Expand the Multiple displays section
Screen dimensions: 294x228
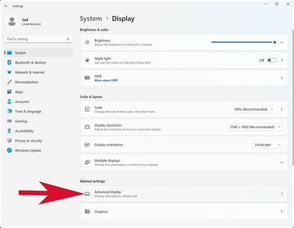282,162
